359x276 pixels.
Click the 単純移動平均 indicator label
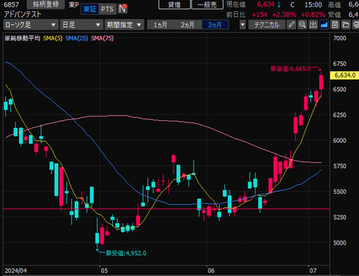(x=22, y=38)
